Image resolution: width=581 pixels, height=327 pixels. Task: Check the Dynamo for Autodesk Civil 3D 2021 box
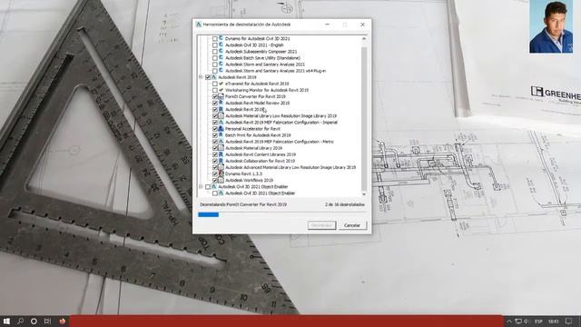215,38
